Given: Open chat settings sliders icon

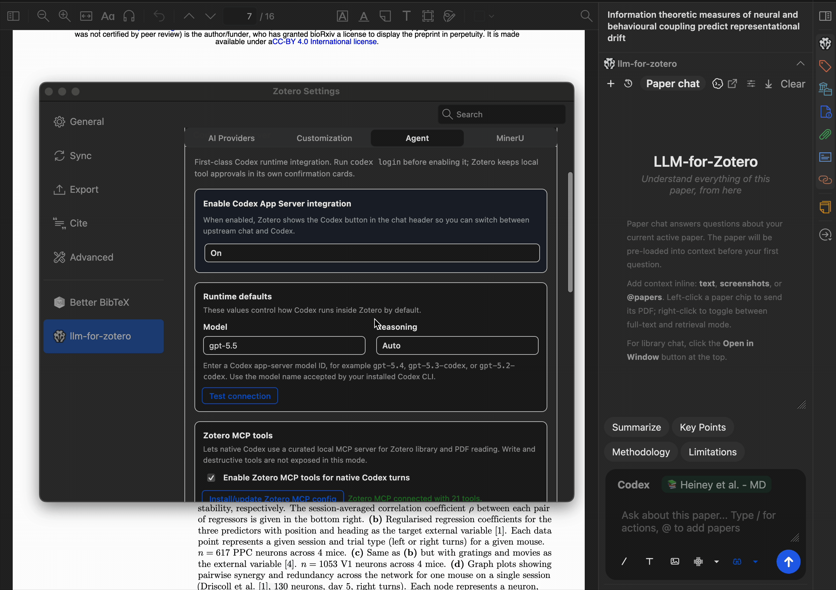Looking at the screenshot, I should point(751,84).
